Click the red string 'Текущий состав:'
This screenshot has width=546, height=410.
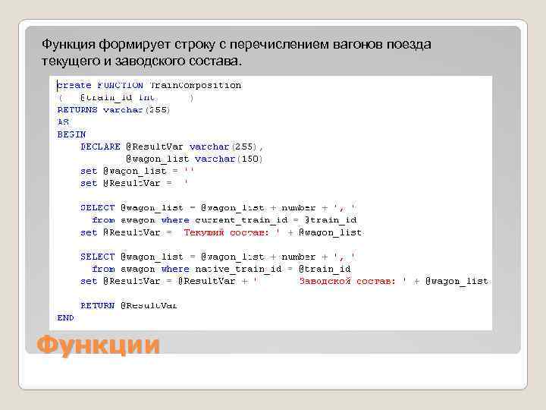[x=226, y=232]
